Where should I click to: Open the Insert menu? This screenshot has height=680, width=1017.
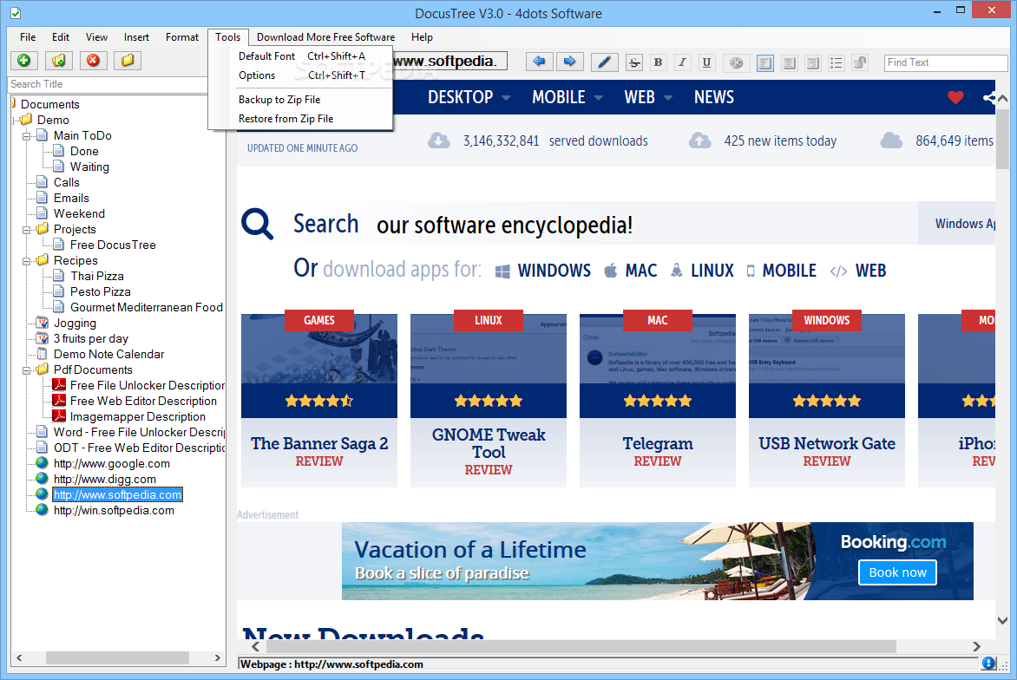[x=136, y=37]
